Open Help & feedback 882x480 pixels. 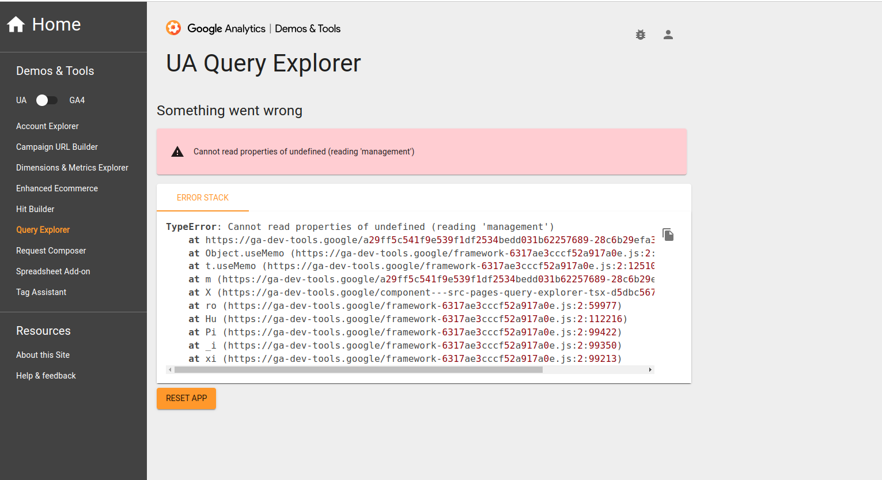pos(46,376)
